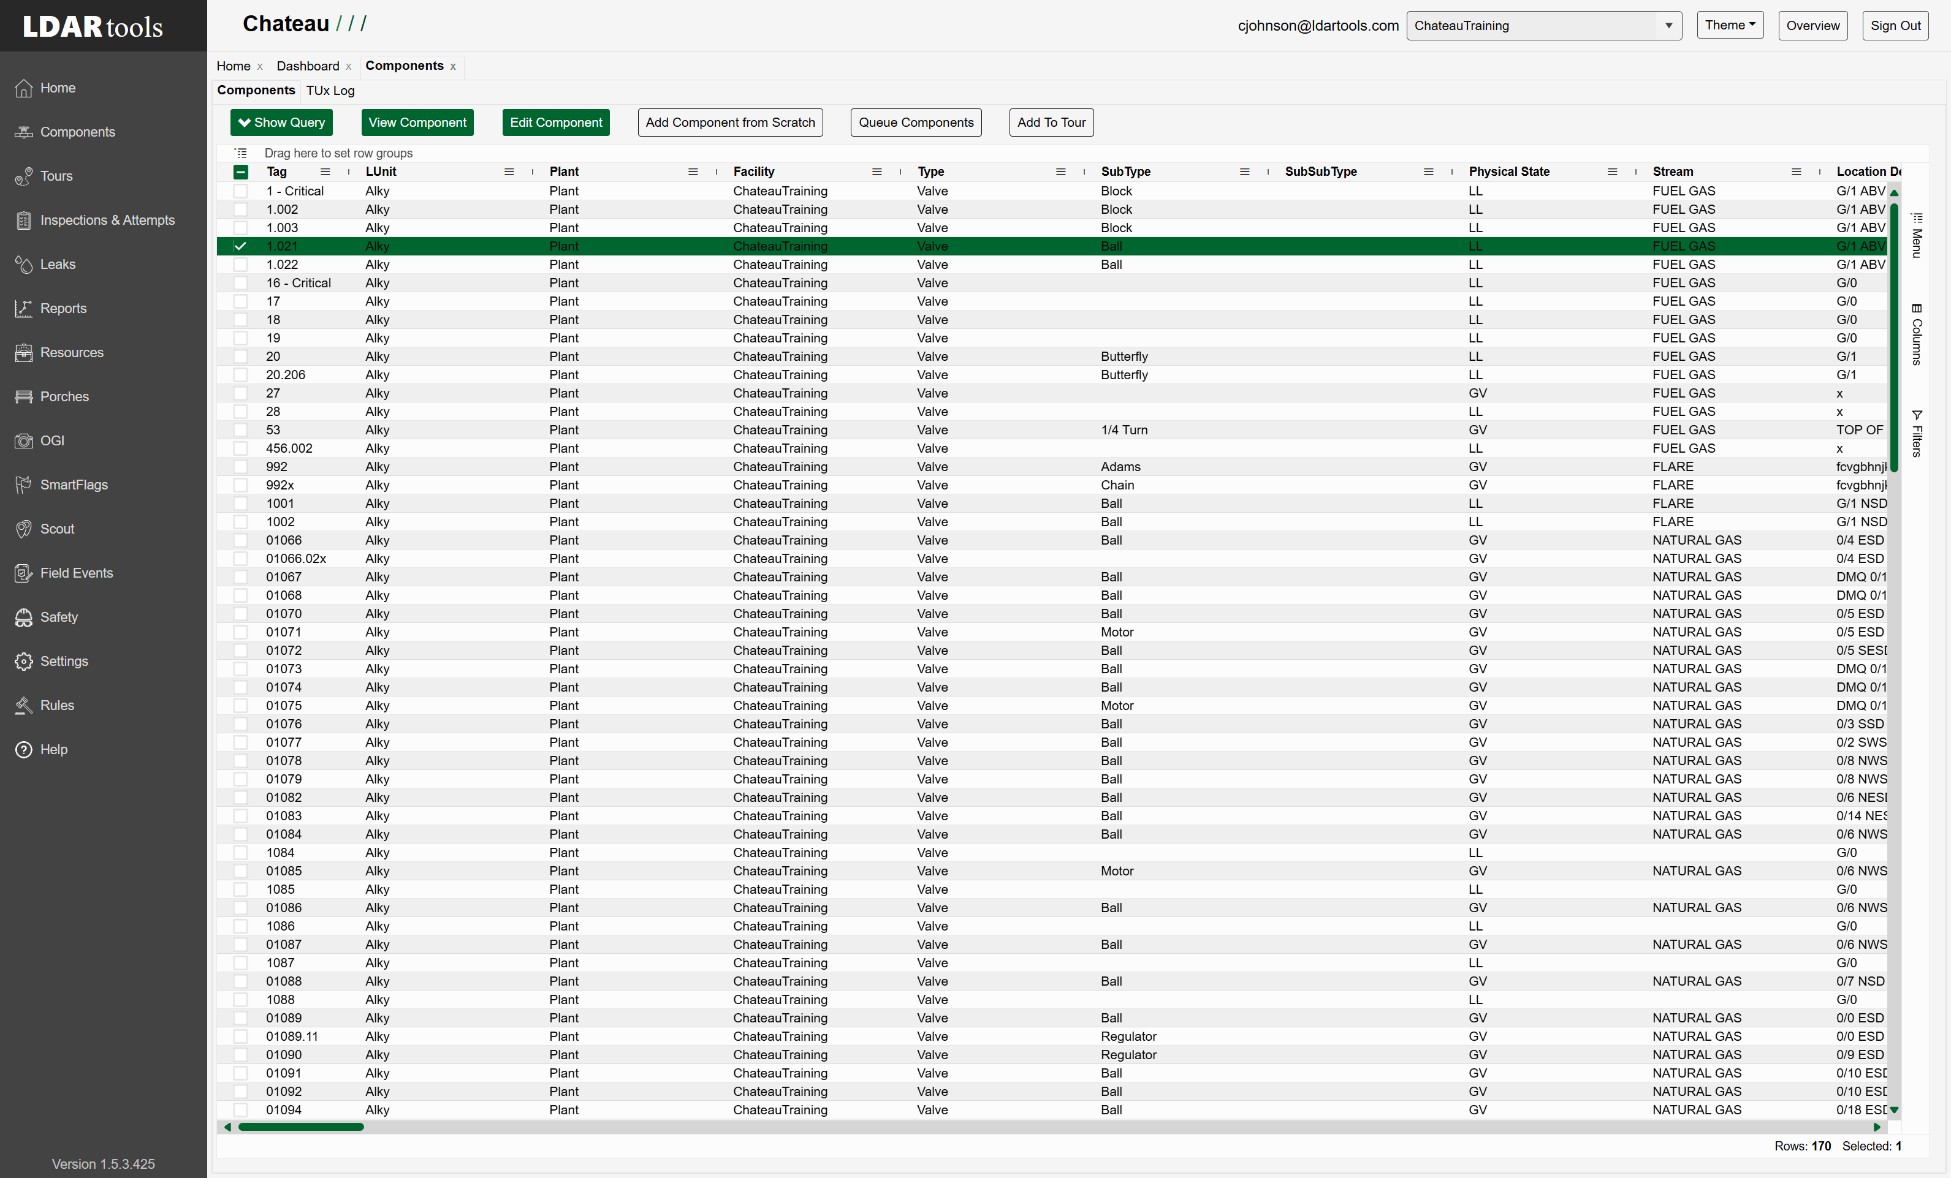Click the Reports chart icon
Viewport: 1951px width, 1178px height.
click(x=24, y=309)
